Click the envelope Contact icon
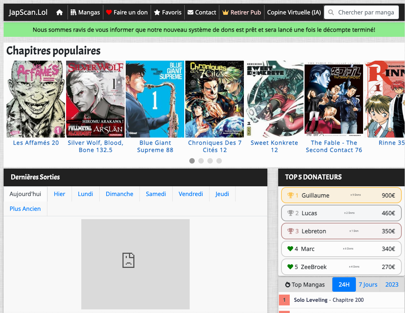The height and width of the screenshot is (313, 405). click(190, 12)
